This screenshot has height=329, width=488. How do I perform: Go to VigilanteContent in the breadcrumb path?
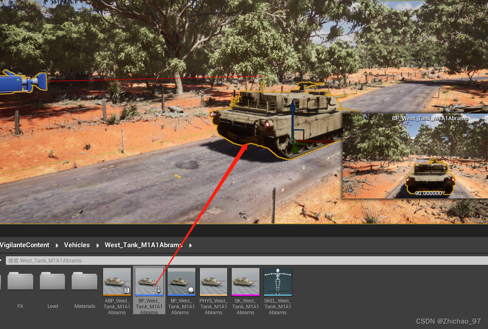coord(25,245)
